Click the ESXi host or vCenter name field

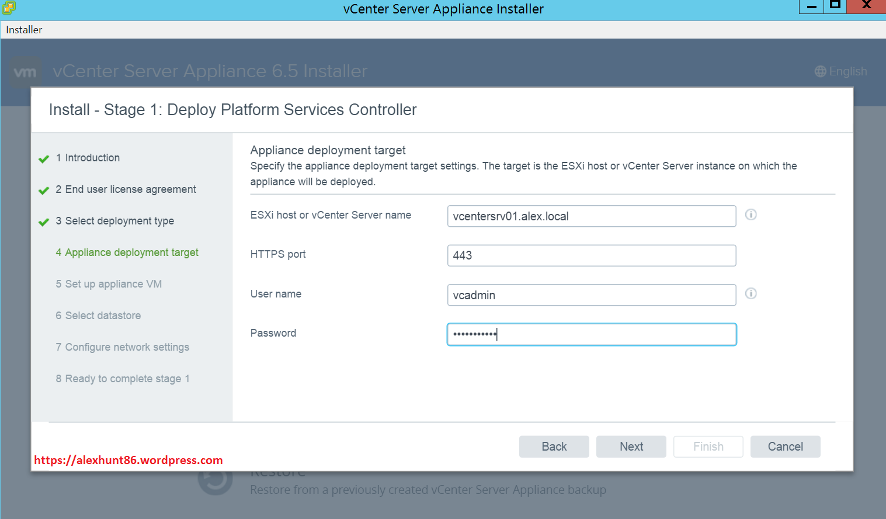591,216
